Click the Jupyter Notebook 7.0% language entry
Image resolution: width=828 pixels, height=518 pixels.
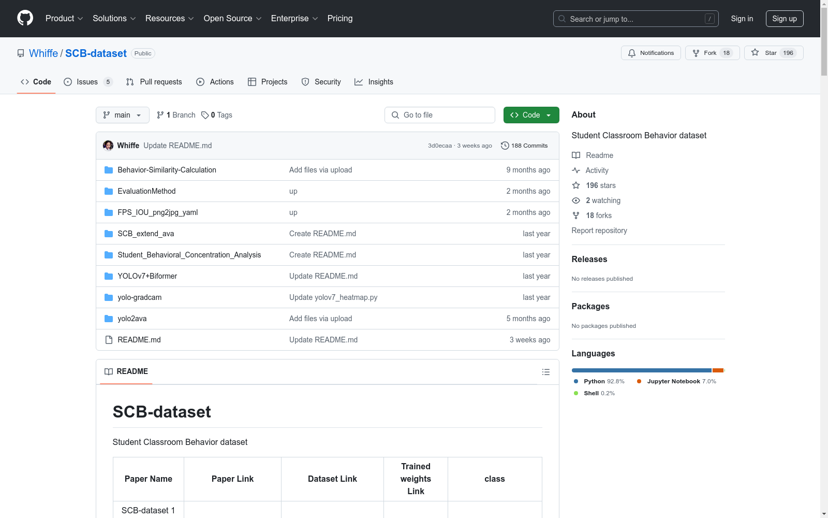677,381
